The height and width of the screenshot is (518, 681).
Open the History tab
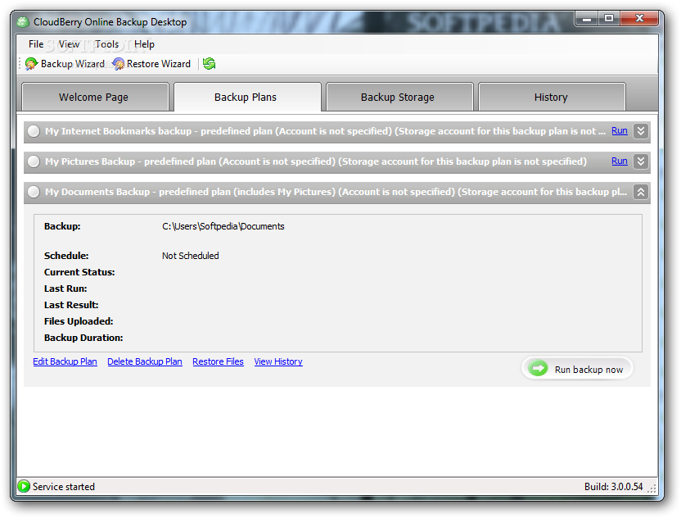551,97
